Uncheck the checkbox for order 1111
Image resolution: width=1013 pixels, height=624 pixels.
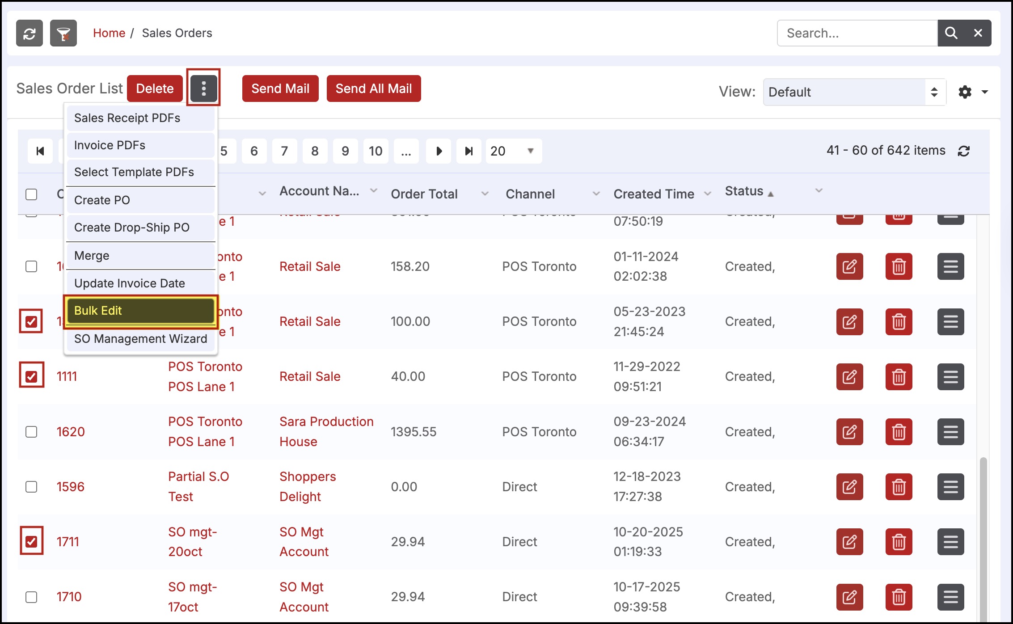click(x=31, y=376)
